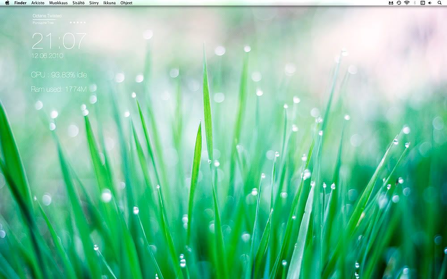Open the Muokkaus menu

(58, 3)
